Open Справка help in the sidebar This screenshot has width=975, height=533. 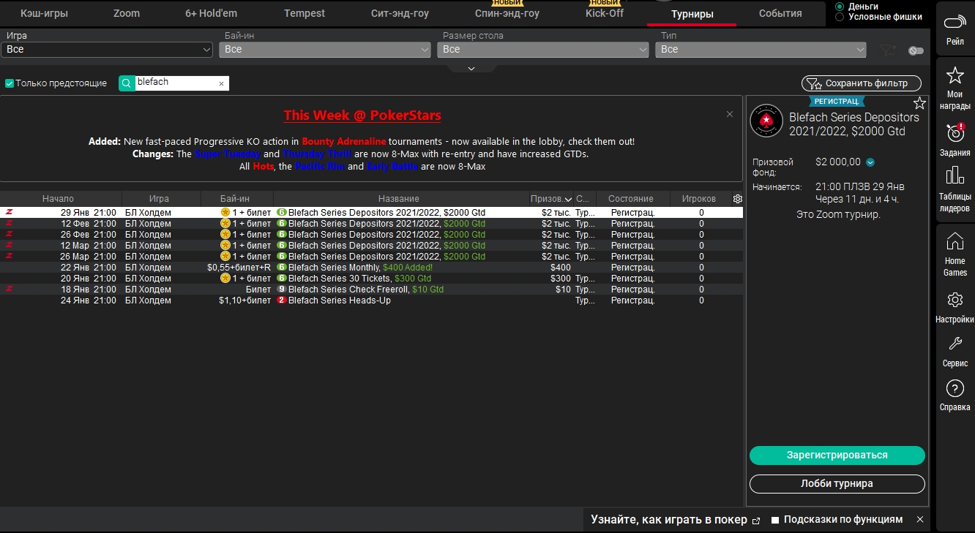[955, 396]
